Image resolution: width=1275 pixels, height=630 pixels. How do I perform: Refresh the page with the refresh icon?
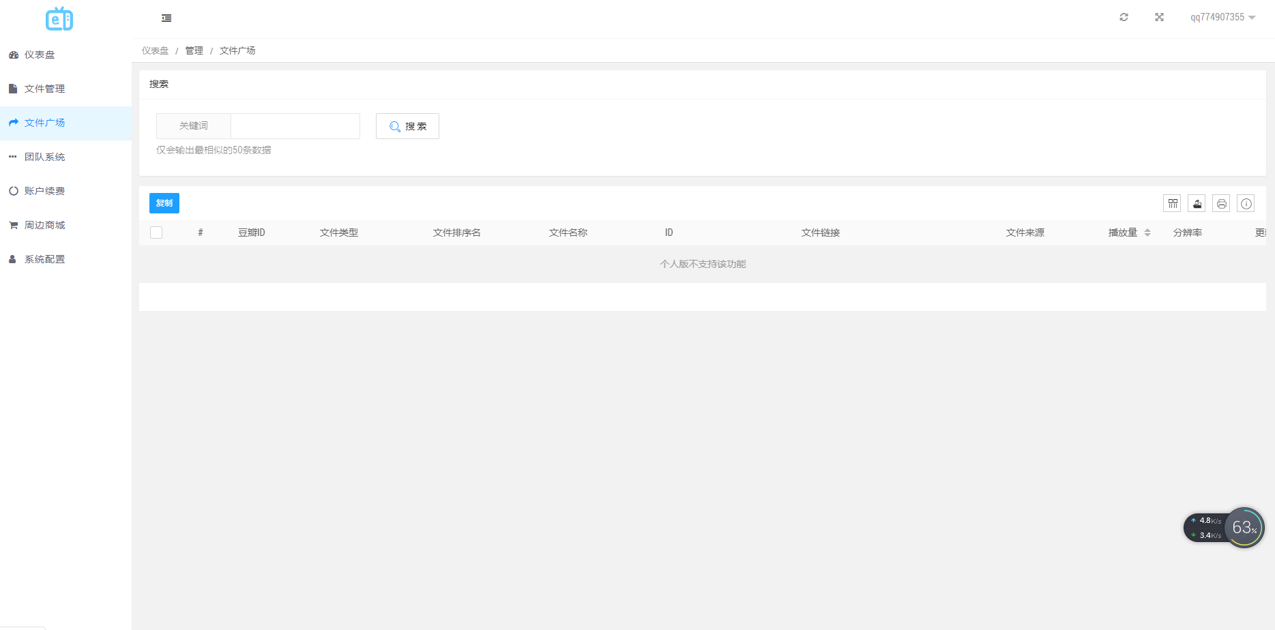tap(1124, 17)
